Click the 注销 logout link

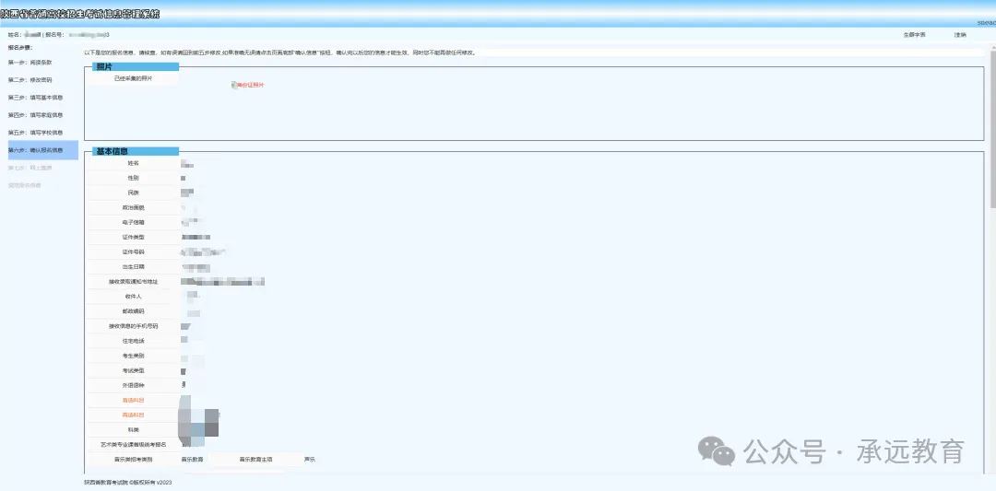[960, 35]
